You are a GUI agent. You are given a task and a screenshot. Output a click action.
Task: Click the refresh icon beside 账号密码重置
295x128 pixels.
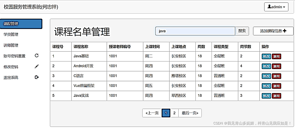[37, 55]
